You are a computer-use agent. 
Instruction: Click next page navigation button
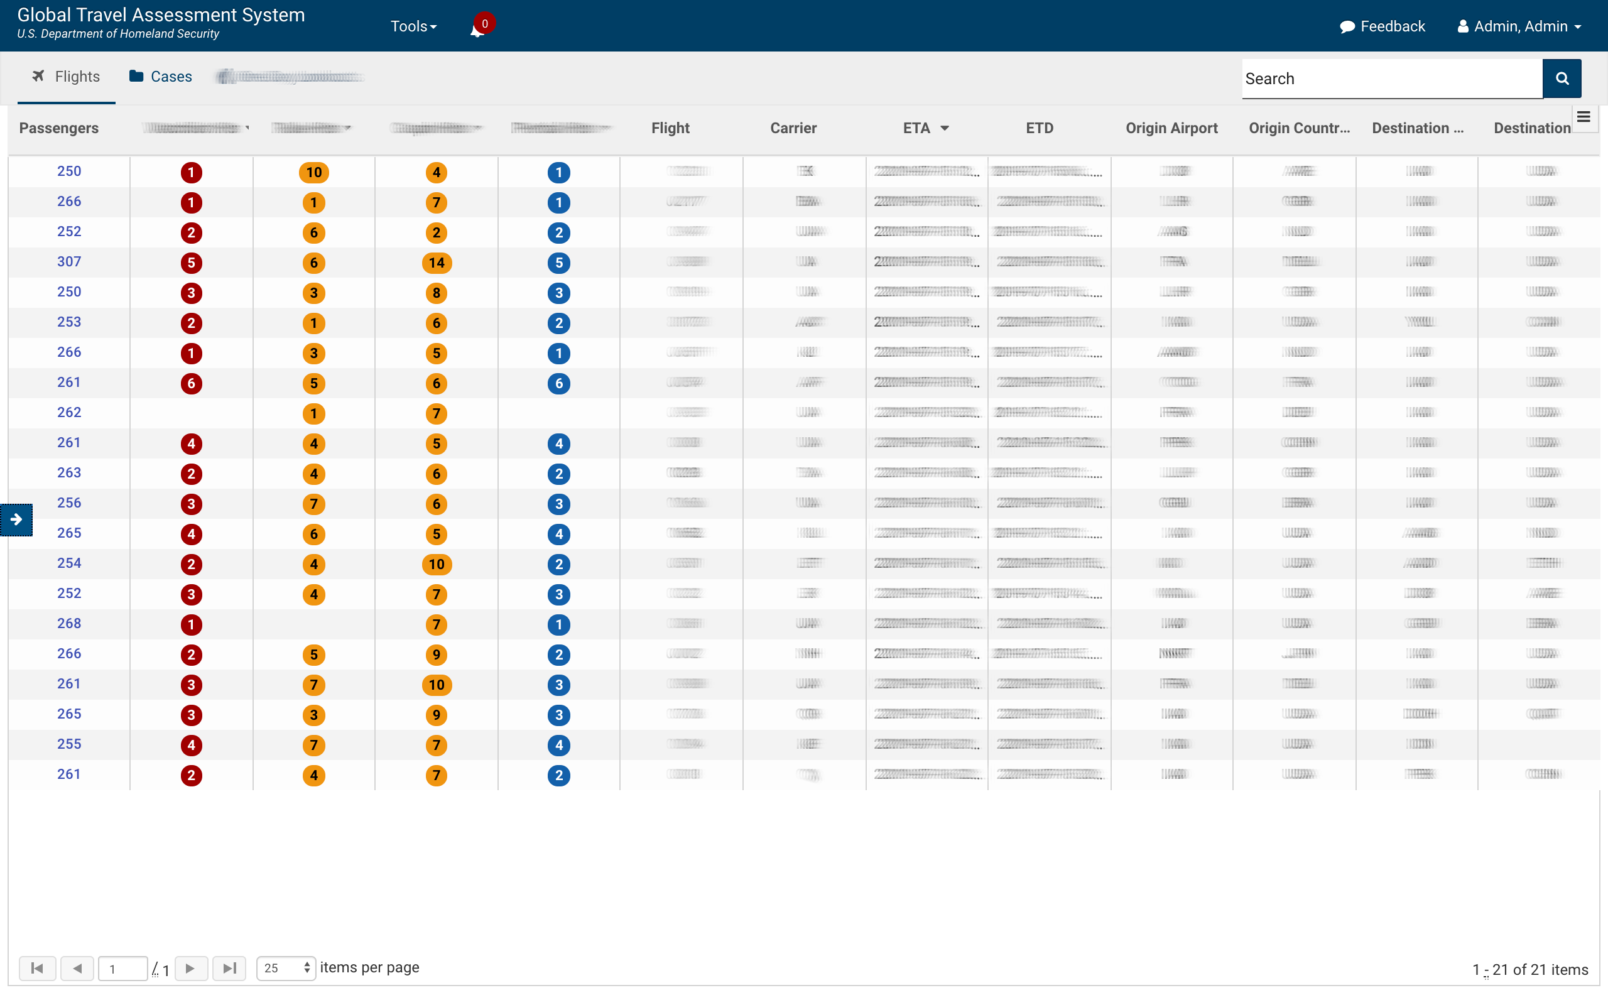(x=188, y=967)
